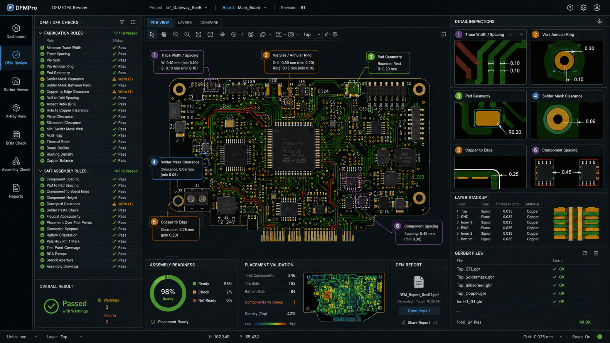Viewport: 610px width, 343px height.
Task: Open the Grid 0.025 mm dropdown
Action: pos(543,337)
